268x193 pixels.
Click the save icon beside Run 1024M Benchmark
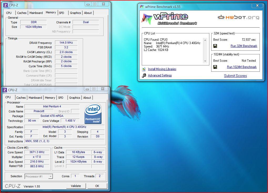[x=215, y=67]
